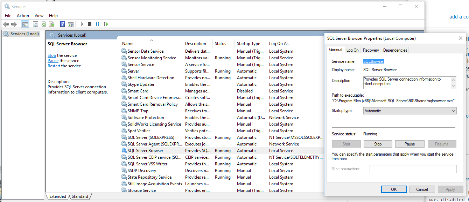Open the Startup type dropdown
Image resolution: width=469 pixels, height=202 pixels.
[x=409, y=111]
